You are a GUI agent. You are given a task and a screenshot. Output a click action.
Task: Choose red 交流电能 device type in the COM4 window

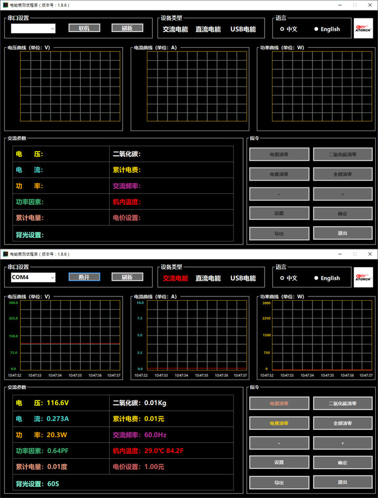point(175,278)
